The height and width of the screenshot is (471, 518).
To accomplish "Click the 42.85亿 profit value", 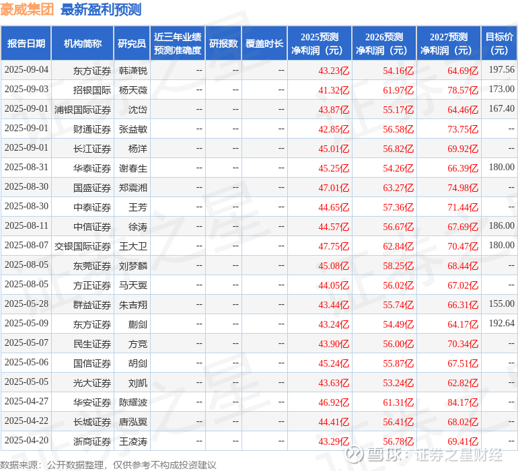I will (x=334, y=129).
